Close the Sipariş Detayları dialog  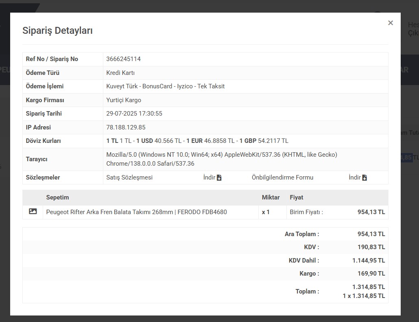pos(391,23)
